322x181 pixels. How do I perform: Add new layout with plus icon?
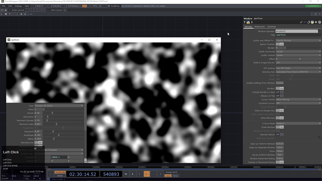pos(65,10)
